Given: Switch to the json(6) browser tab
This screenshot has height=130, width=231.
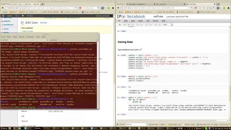Looking at the screenshot, I should click(x=171, y=4).
